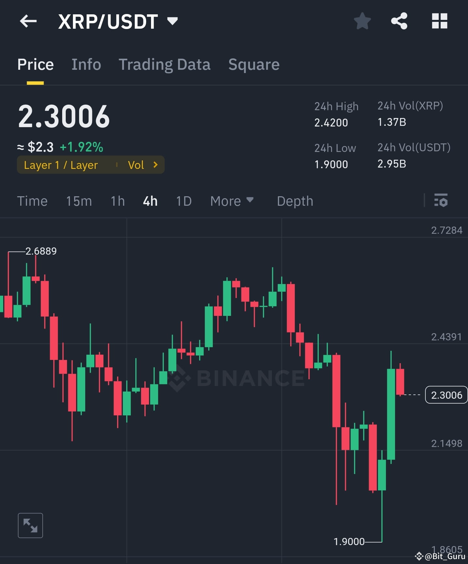Expand chart to fullscreen with bottom-left icon
468x564 pixels.
pyautogui.click(x=30, y=525)
